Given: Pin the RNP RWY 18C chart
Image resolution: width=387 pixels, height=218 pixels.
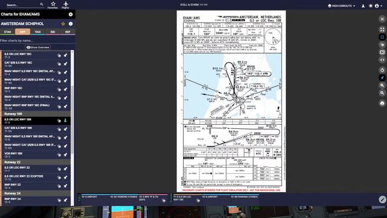Looking at the screenshot, I should coord(65,90).
